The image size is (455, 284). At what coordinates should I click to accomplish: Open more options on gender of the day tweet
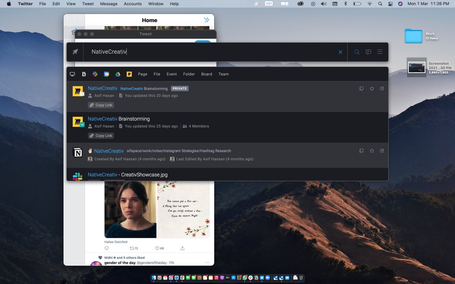207,262
